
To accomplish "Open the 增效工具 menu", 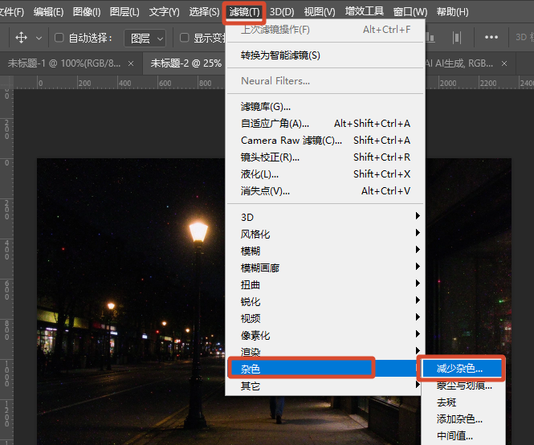I will [x=364, y=11].
